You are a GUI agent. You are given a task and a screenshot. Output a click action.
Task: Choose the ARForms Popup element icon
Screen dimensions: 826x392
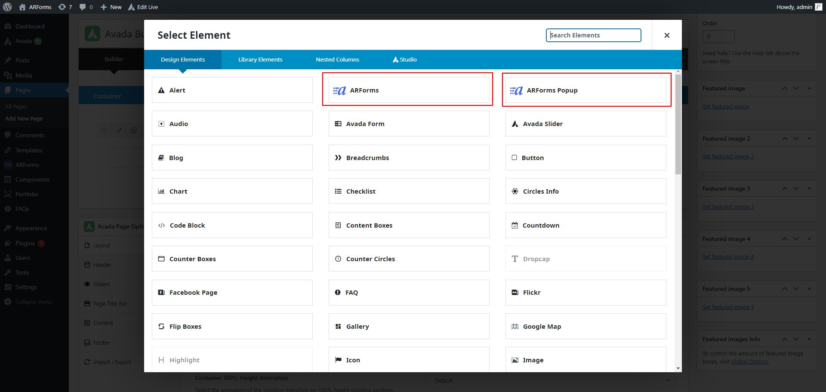click(x=516, y=90)
